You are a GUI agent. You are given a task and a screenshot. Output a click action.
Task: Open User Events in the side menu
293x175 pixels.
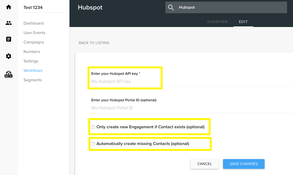[x=34, y=33]
